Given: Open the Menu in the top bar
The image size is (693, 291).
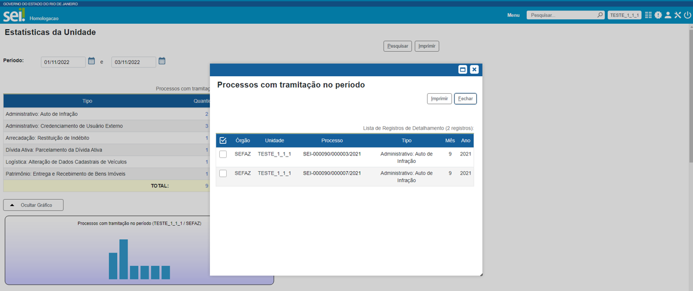Looking at the screenshot, I should [513, 15].
